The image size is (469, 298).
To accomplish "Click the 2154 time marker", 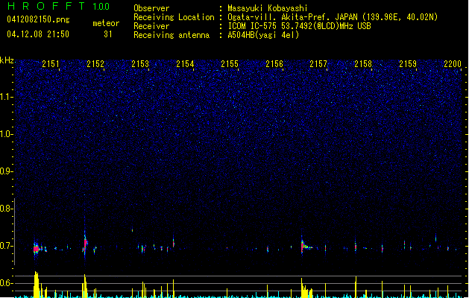I will (x=185, y=64).
